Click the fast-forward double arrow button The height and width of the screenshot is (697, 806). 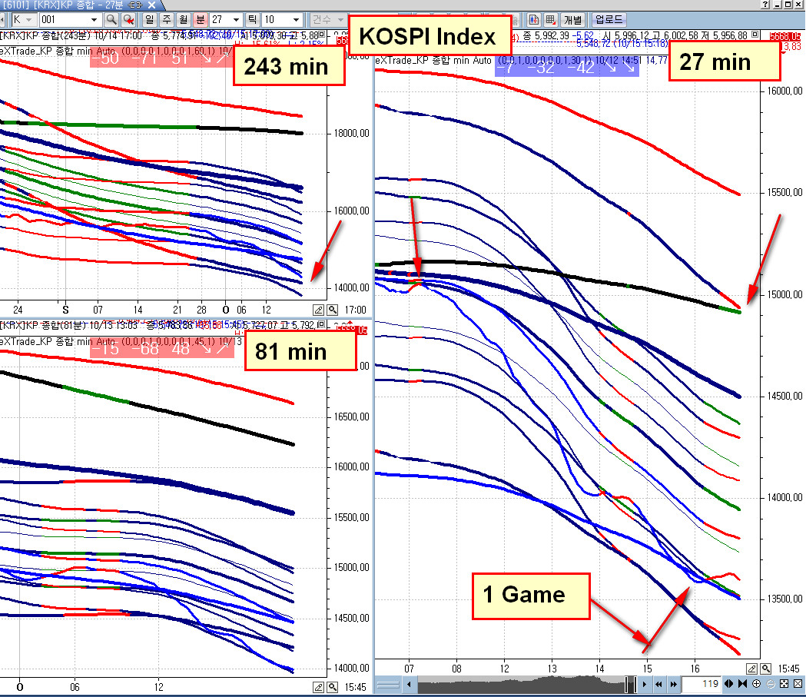point(673,684)
